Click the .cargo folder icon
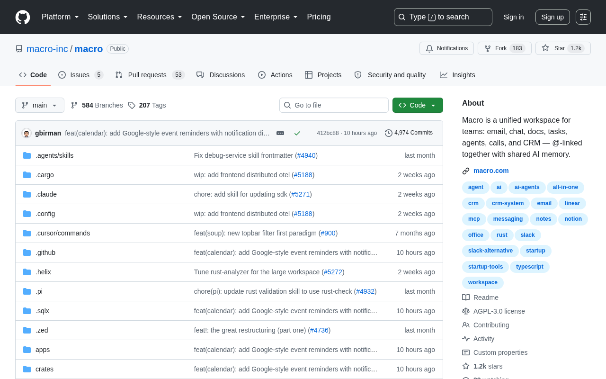 tap(27, 175)
